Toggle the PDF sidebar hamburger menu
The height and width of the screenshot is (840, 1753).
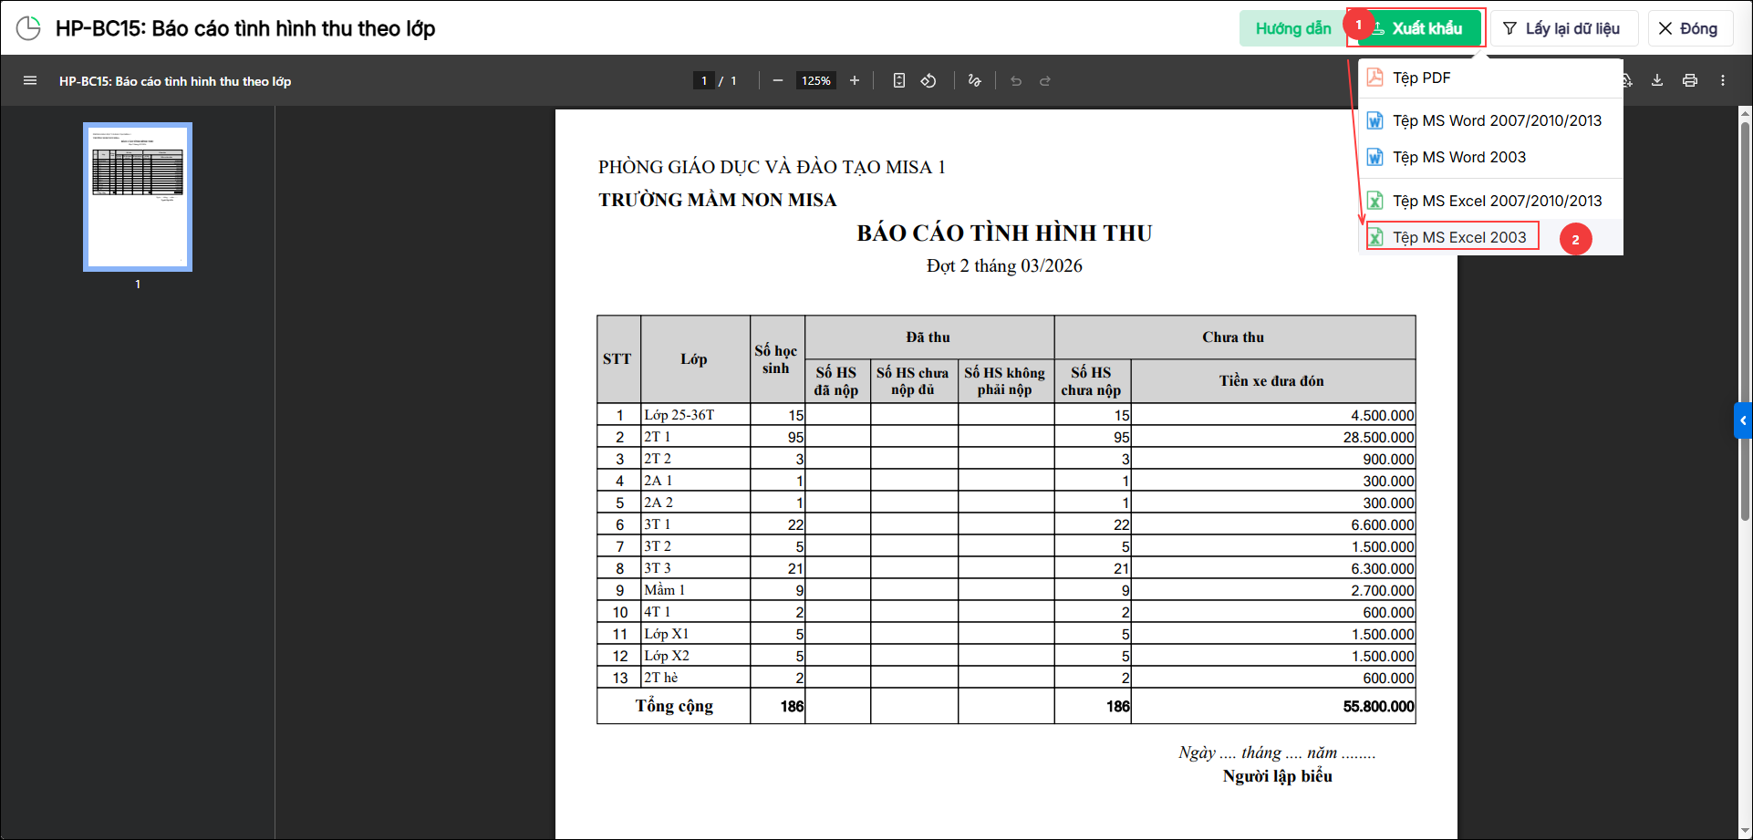pyautogui.click(x=30, y=80)
